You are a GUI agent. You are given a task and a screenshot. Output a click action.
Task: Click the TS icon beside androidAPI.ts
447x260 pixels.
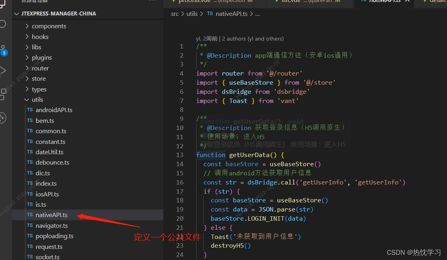30,110
